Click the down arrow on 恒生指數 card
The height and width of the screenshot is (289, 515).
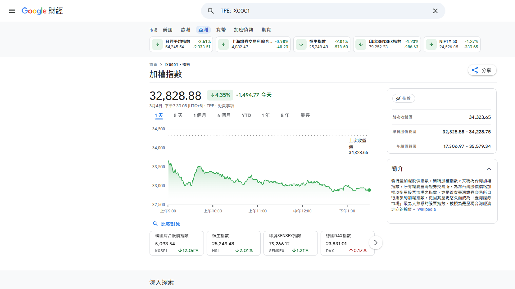[x=301, y=44]
